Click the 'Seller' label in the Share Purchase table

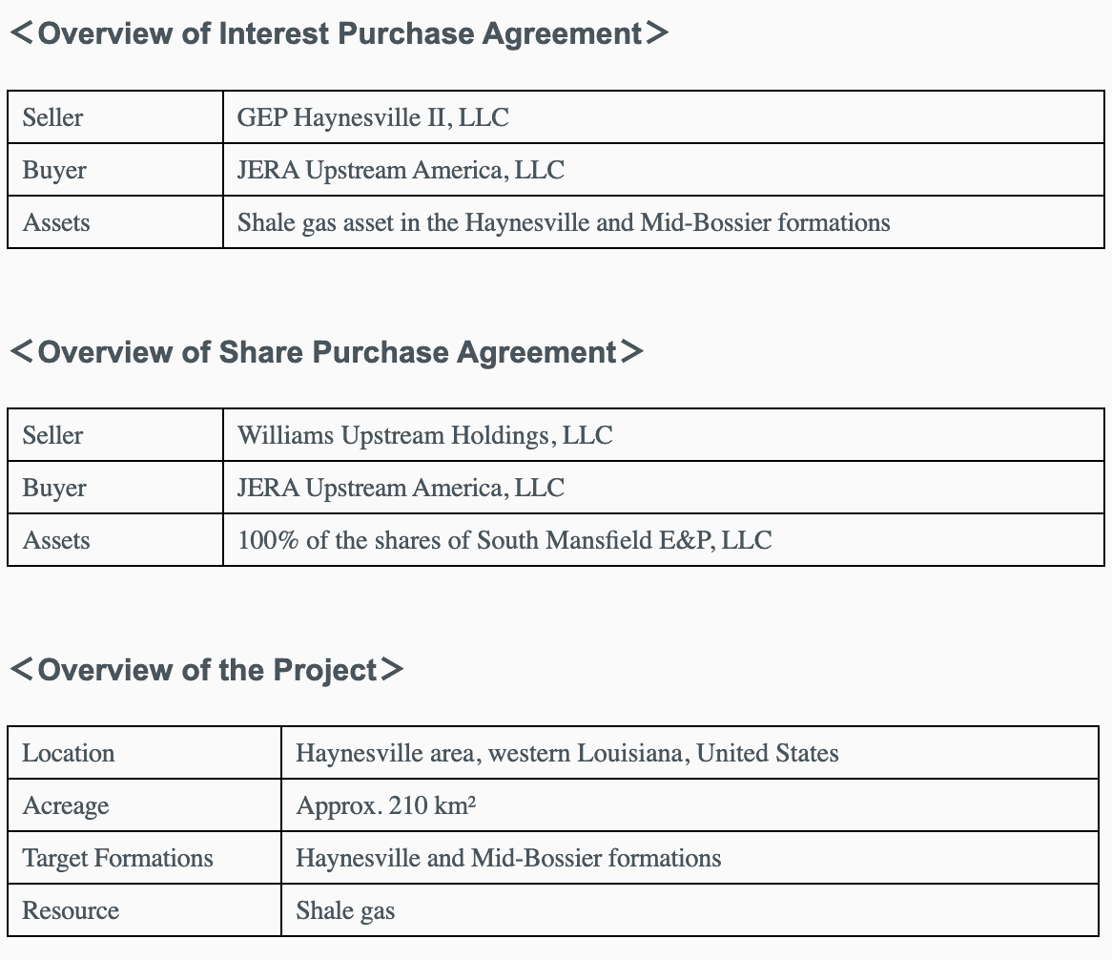tap(52, 435)
